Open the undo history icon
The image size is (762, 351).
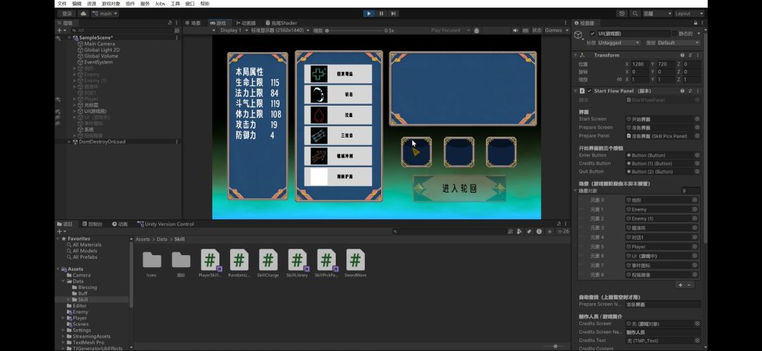(x=622, y=13)
